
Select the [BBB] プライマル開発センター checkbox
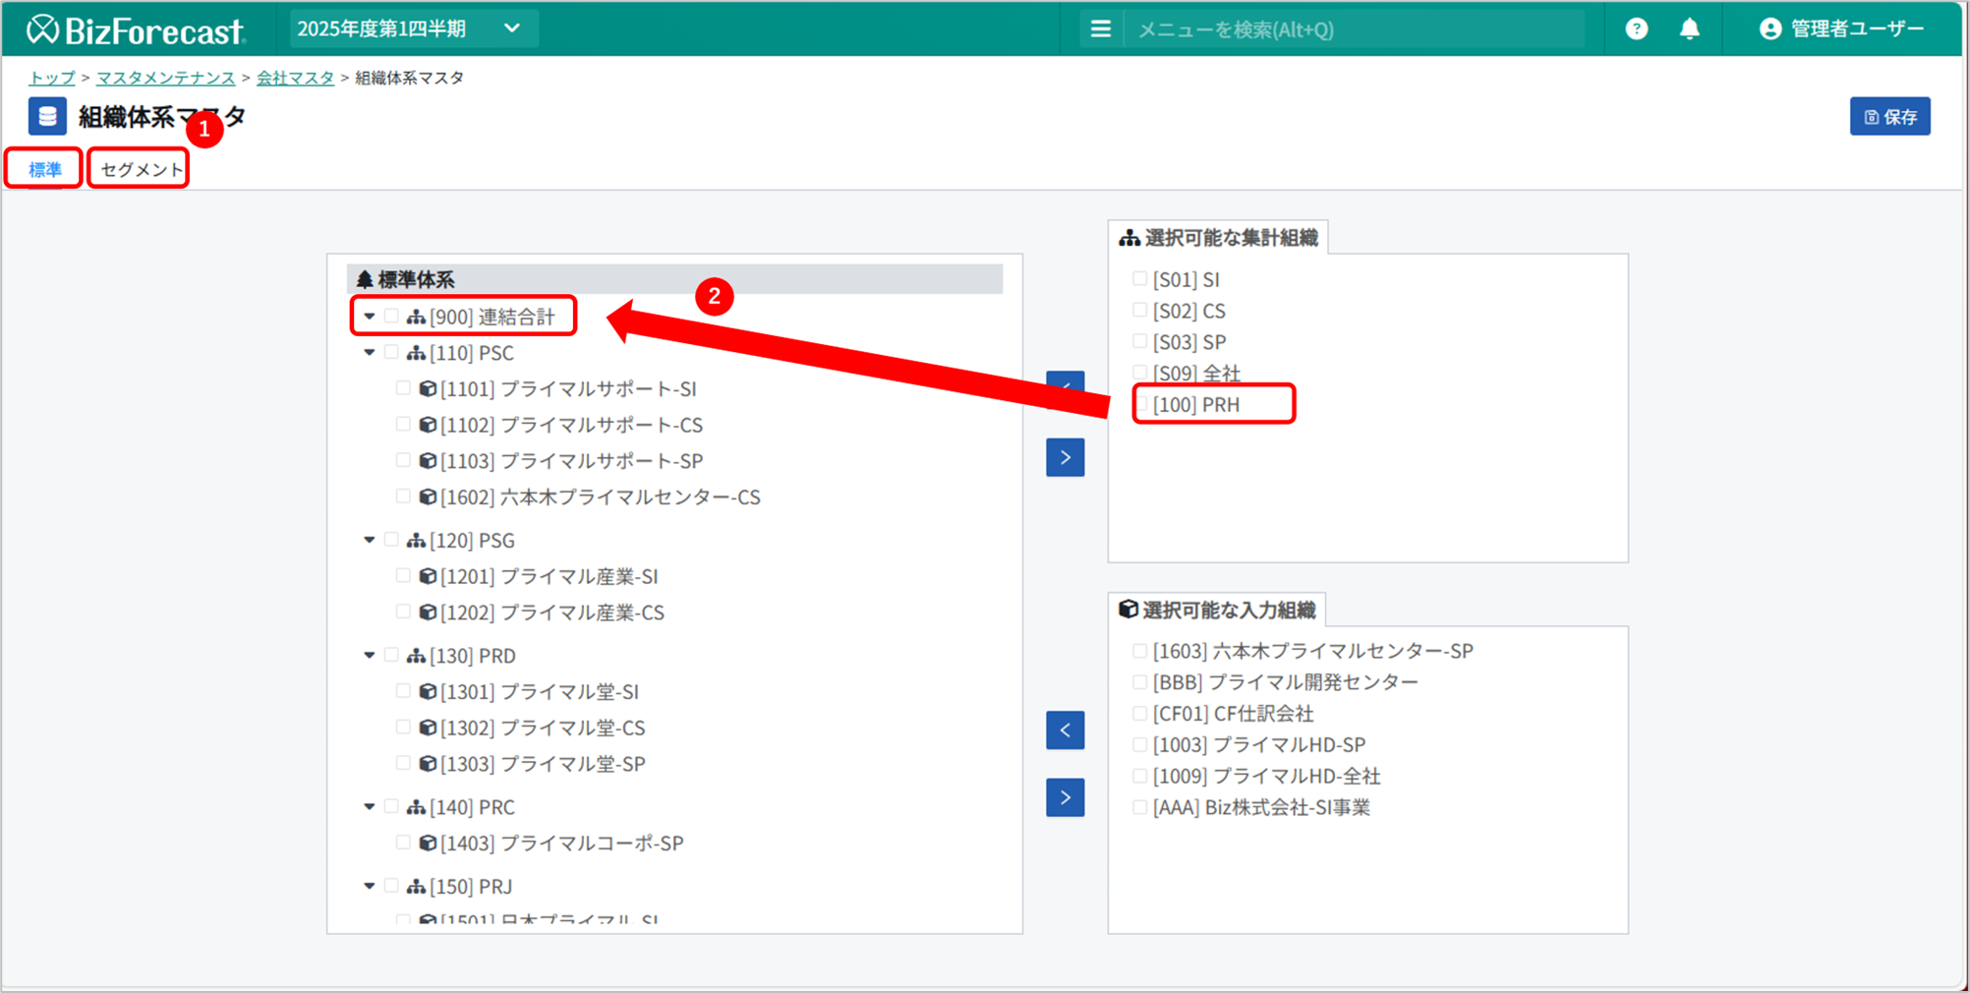pyautogui.click(x=1139, y=682)
